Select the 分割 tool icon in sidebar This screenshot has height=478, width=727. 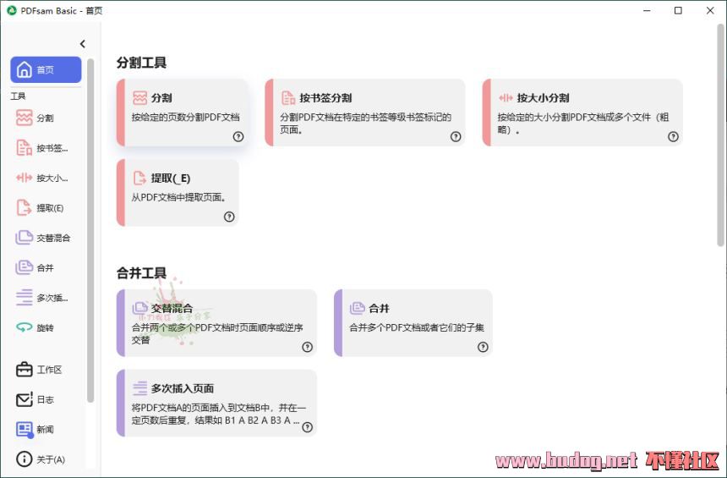coord(25,118)
